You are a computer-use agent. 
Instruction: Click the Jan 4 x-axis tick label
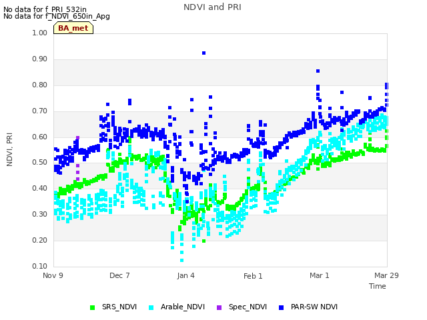coord(185,275)
